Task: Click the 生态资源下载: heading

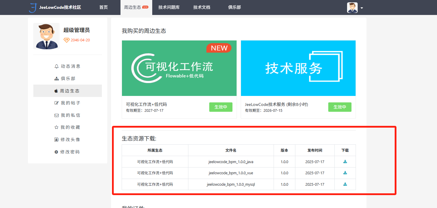Action: 139,138
